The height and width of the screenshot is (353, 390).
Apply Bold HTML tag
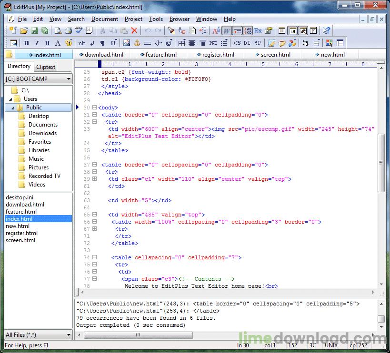click(26, 43)
